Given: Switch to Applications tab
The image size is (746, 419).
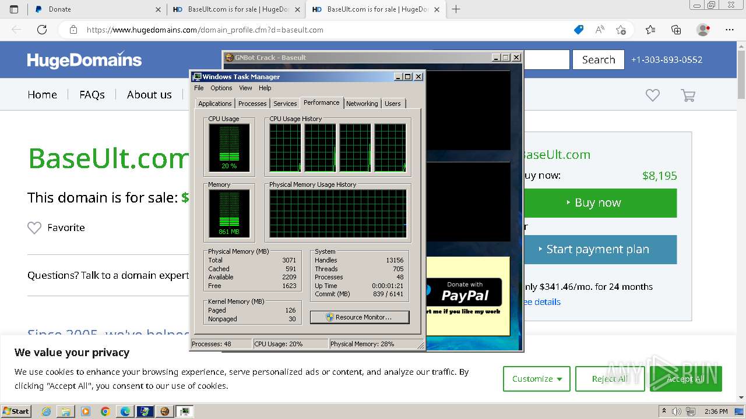Looking at the screenshot, I should tap(214, 104).
